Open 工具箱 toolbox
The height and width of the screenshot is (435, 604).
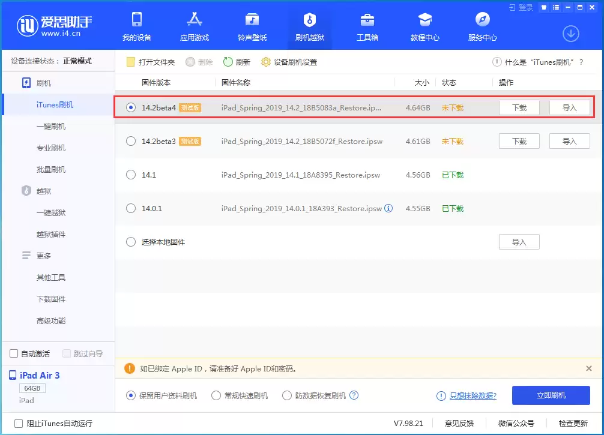click(367, 26)
